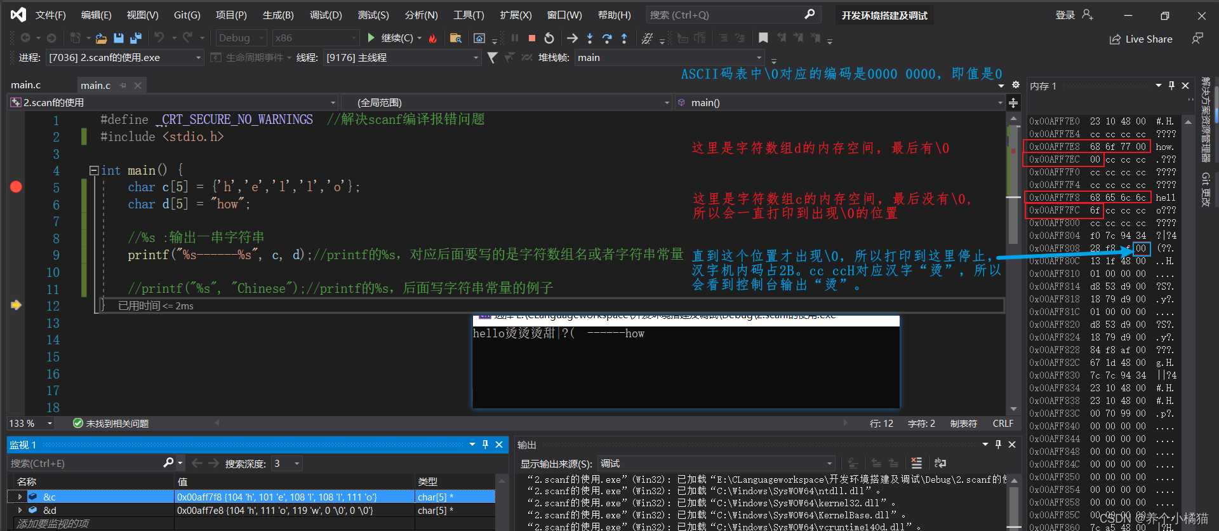Save current file with floppy icon
This screenshot has width=1219, height=531.
pyautogui.click(x=119, y=38)
